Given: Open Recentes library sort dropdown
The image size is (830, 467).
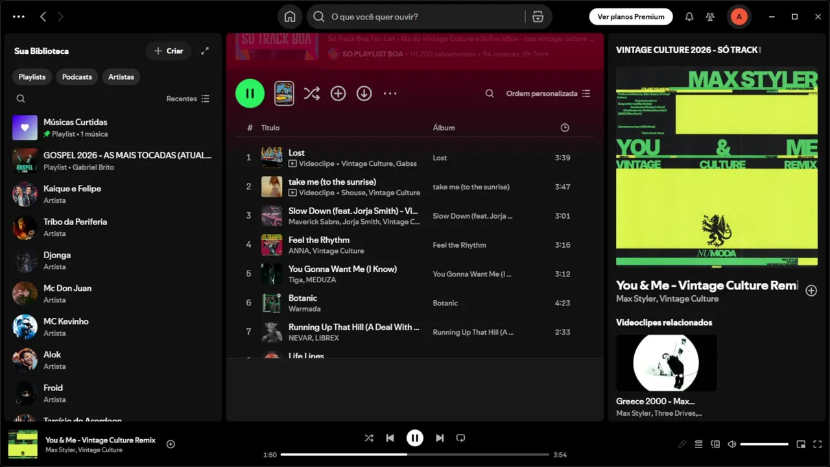Looking at the screenshot, I should tap(187, 99).
